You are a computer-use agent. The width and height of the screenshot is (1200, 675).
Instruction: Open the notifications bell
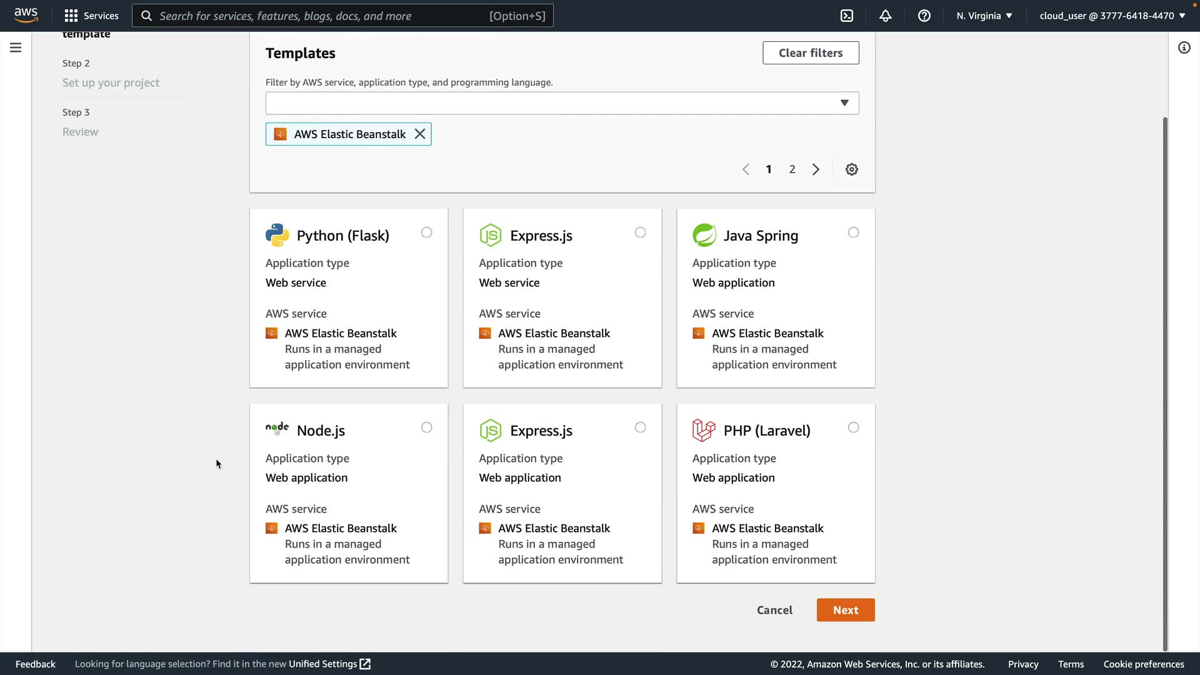click(x=885, y=16)
